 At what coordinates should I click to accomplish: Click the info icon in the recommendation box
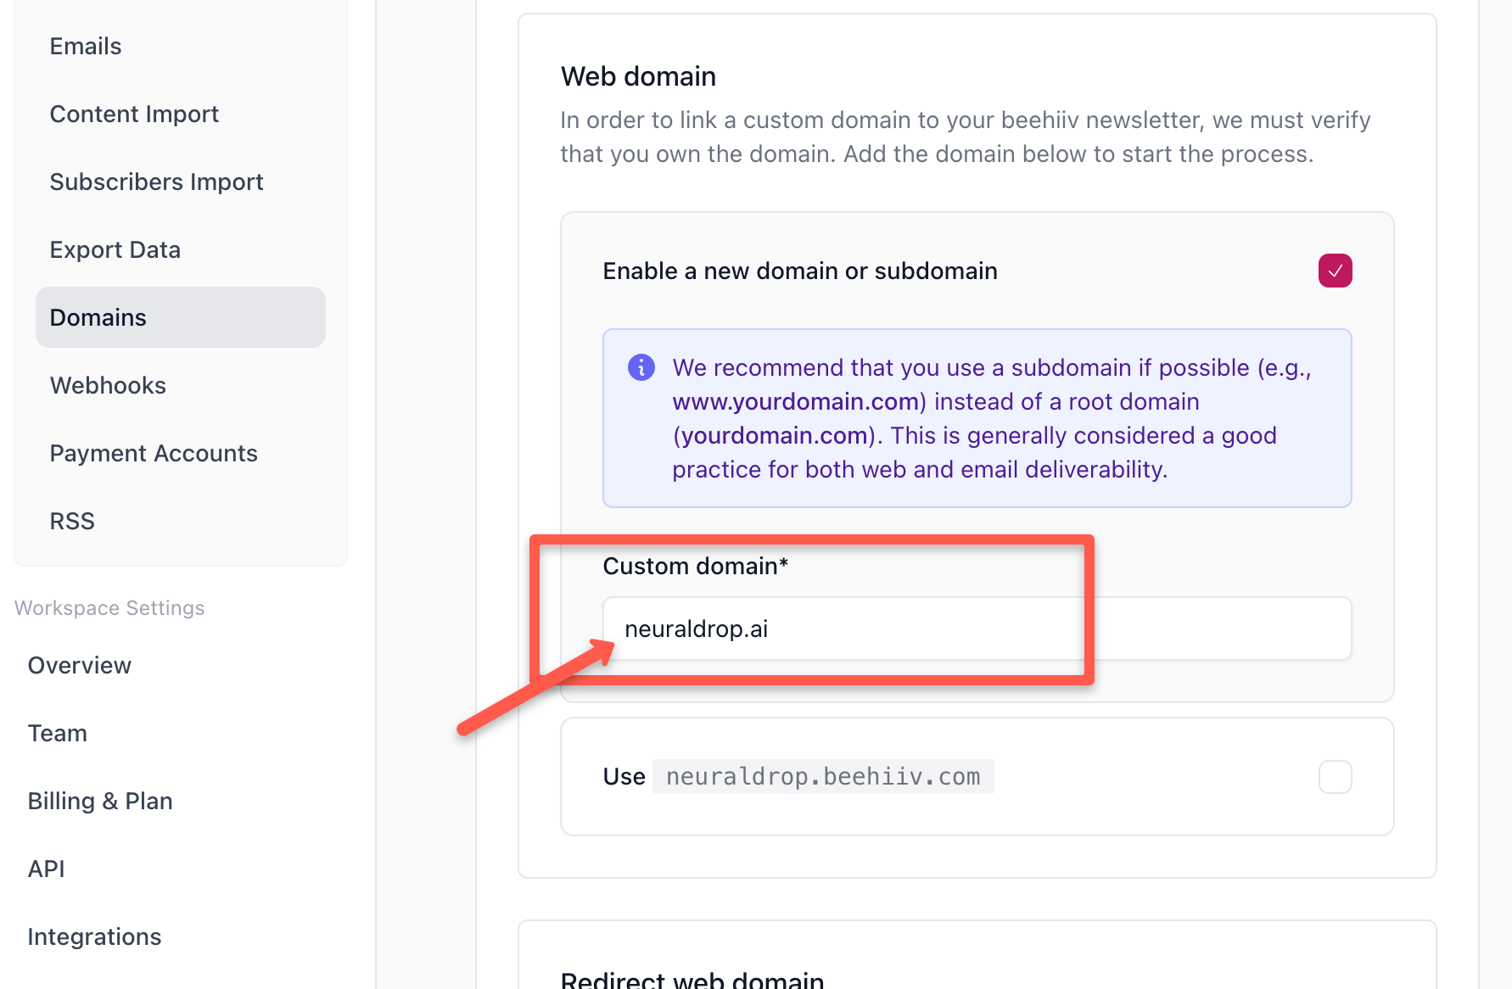tap(641, 367)
